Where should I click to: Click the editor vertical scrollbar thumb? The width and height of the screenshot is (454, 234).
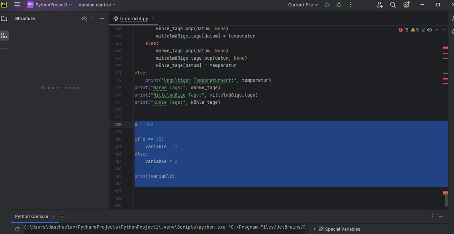click(x=446, y=201)
